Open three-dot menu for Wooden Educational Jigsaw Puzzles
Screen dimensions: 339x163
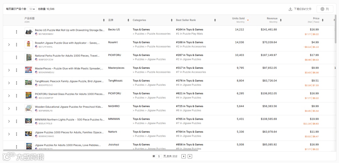(x=16, y=108)
